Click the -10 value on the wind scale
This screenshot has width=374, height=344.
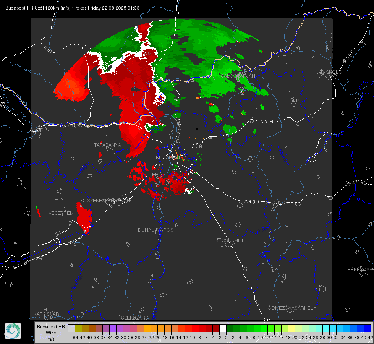(x=192, y=338)
